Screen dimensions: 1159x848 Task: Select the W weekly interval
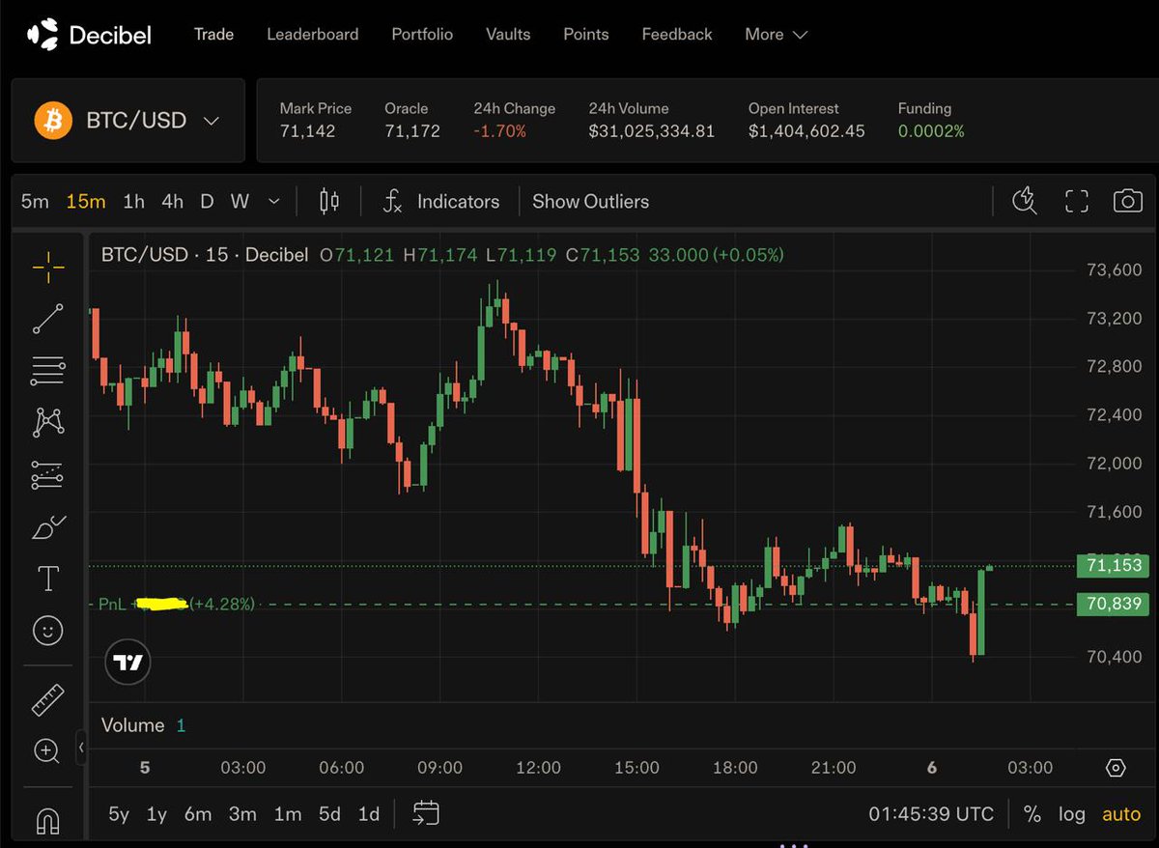[x=240, y=201]
